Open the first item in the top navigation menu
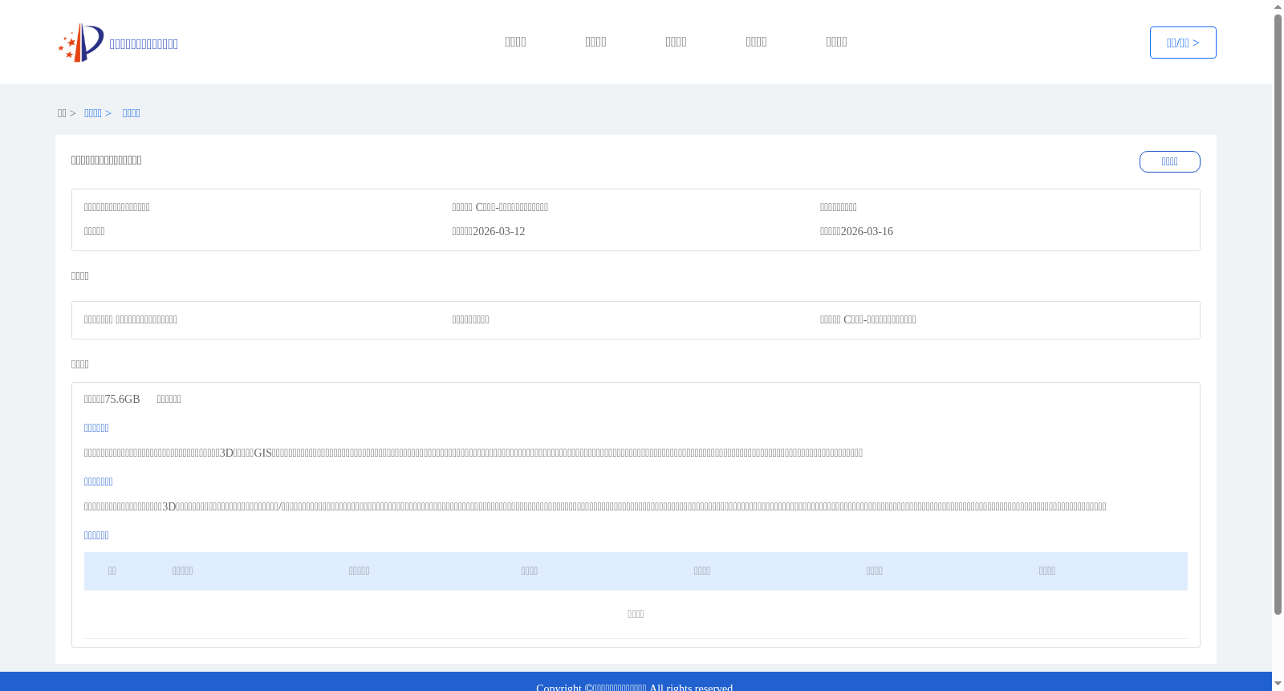The height and width of the screenshot is (691, 1284). (x=515, y=42)
